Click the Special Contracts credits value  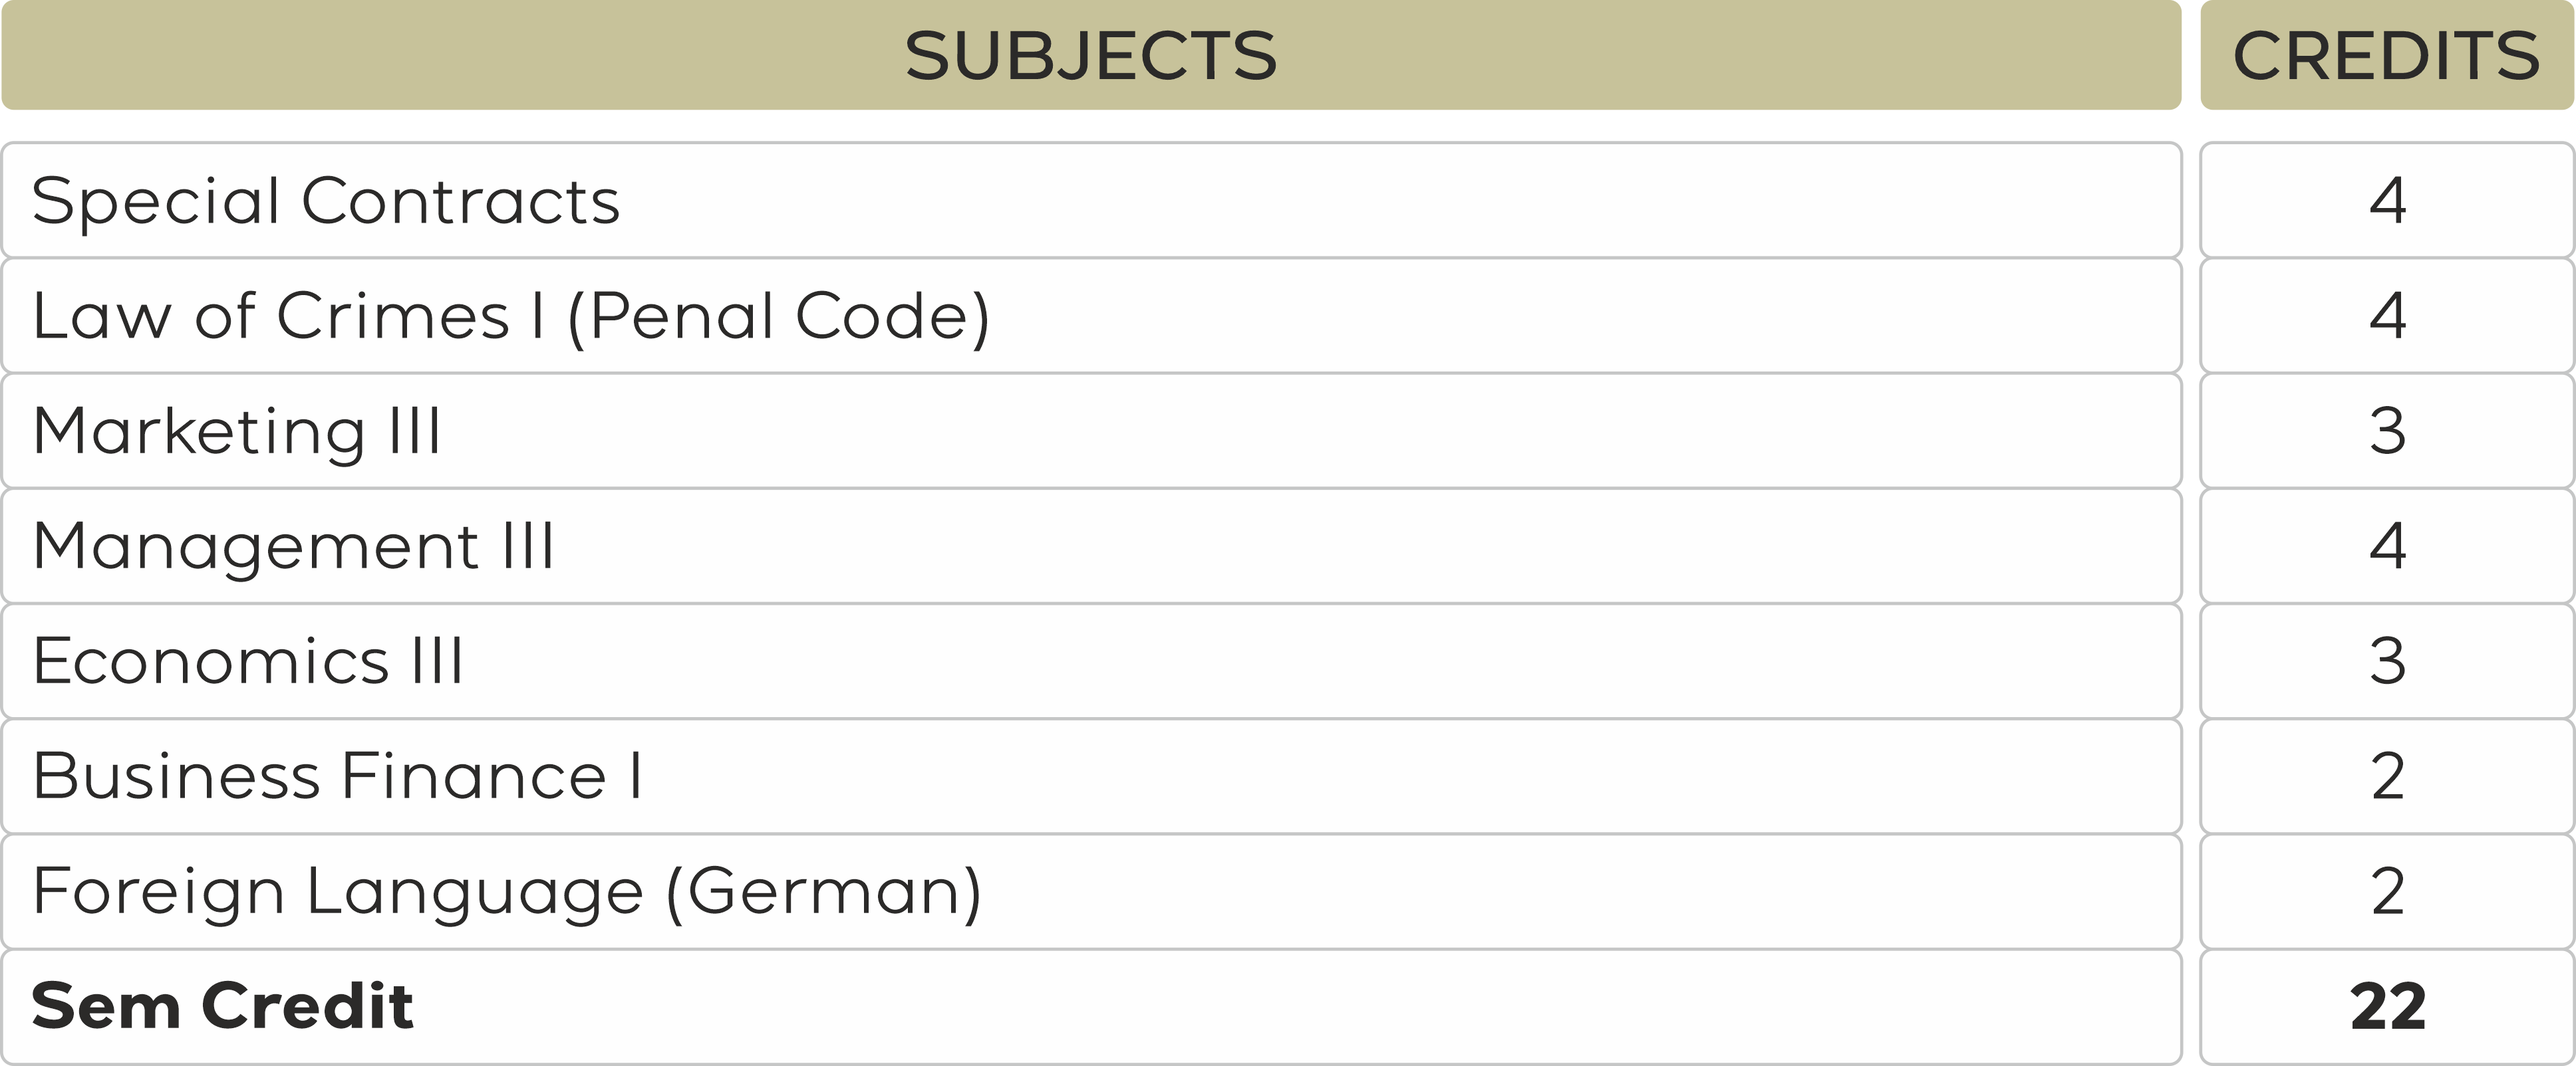tap(2387, 201)
